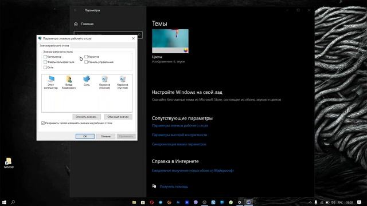Click the home icon next to Главная
This screenshot has width=367, height=206.
76,24
